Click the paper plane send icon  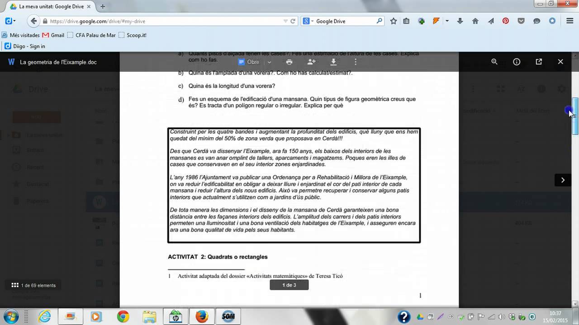490,21
